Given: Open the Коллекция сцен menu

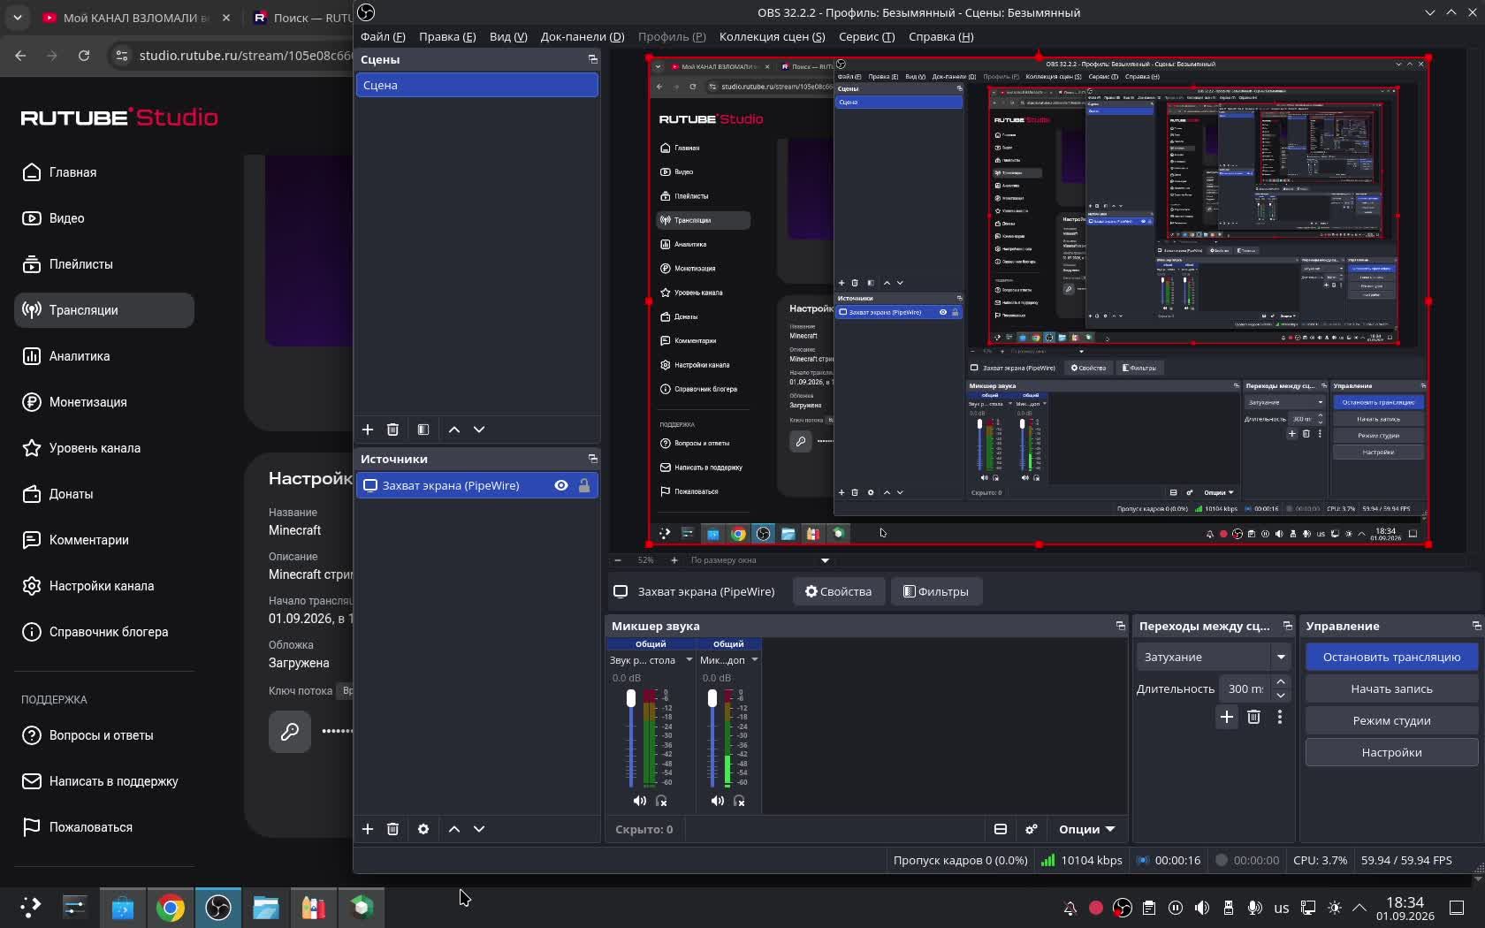Looking at the screenshot, I should point(772,36).
